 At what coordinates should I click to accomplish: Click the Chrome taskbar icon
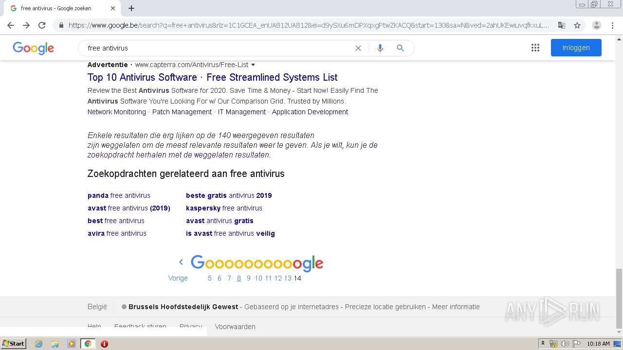[x=88, y=344]
